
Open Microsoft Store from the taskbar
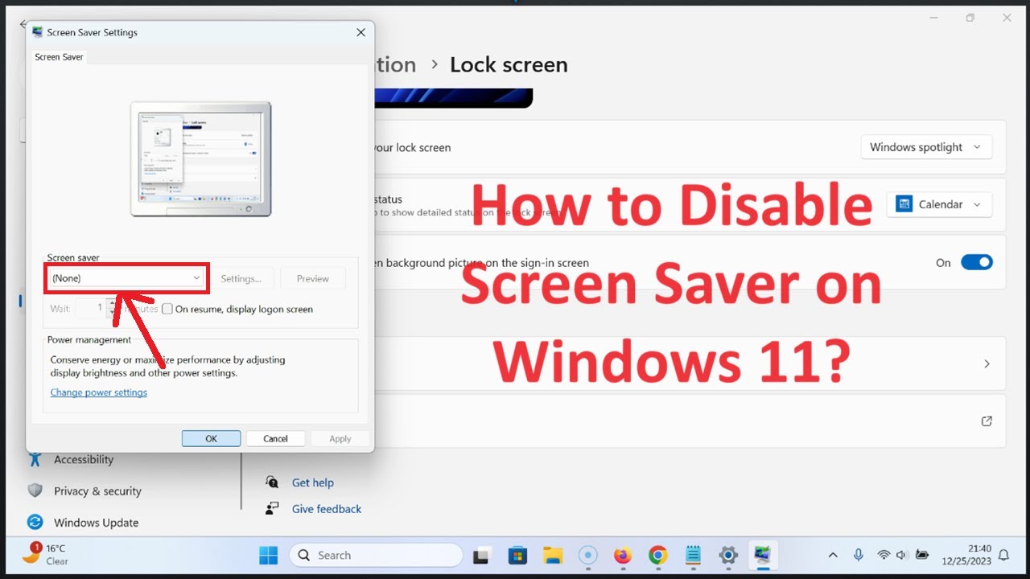[x=517, y=555]
